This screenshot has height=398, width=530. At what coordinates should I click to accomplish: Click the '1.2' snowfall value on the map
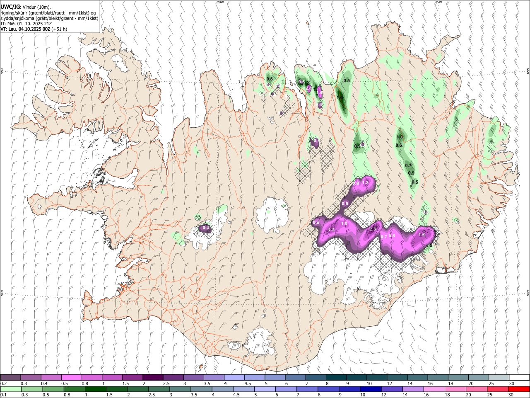365,182
